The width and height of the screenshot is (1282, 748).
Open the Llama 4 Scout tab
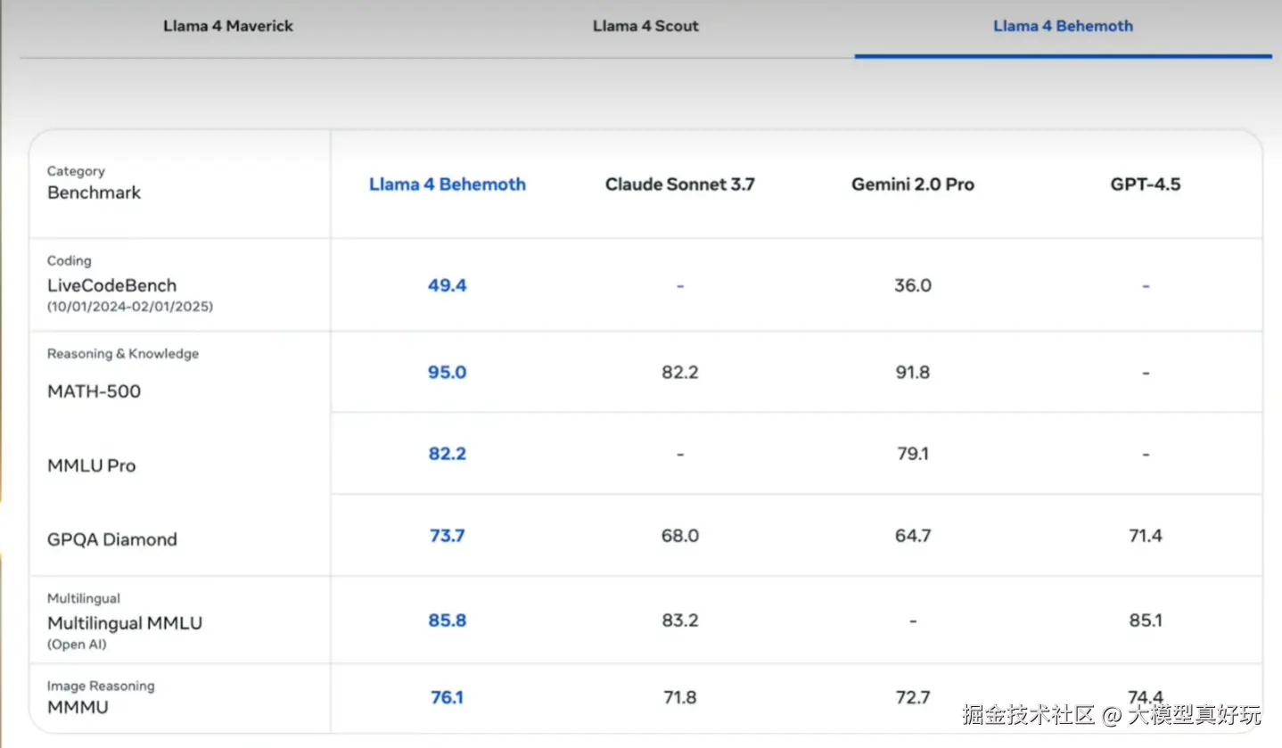pyautogui.click(x=645, y=26)
